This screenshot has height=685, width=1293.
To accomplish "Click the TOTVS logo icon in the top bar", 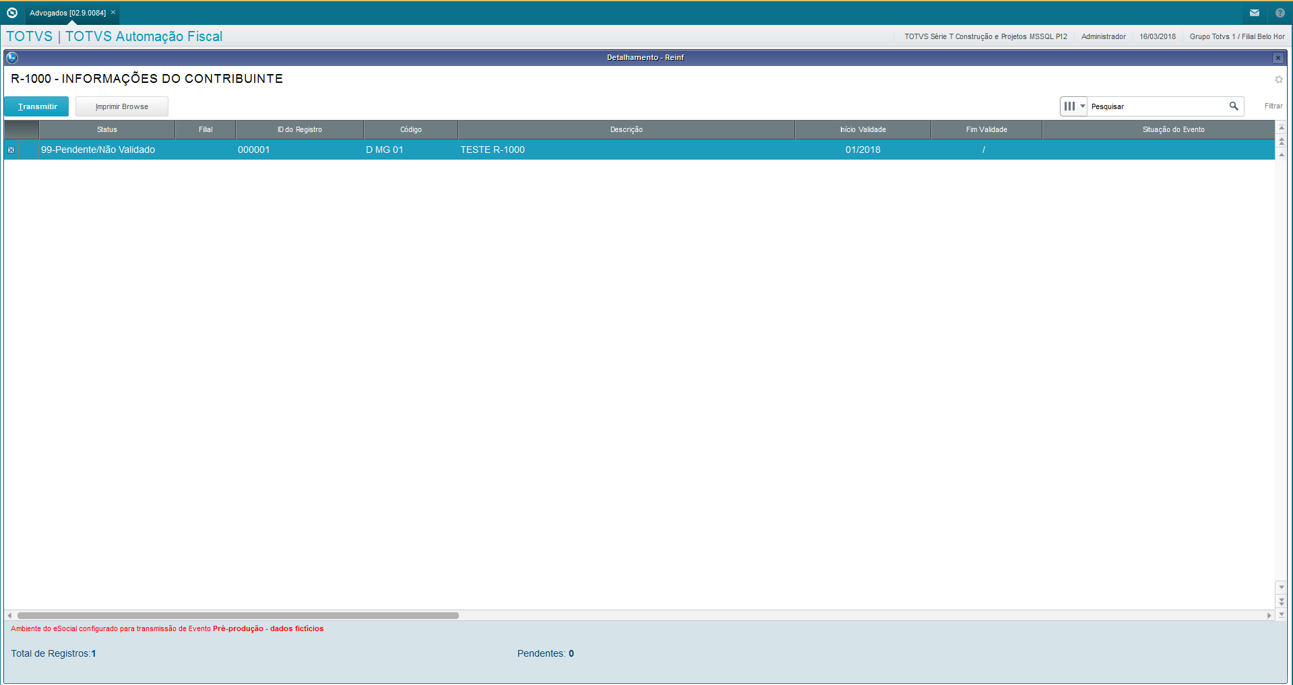I will [x=12, y=13].
